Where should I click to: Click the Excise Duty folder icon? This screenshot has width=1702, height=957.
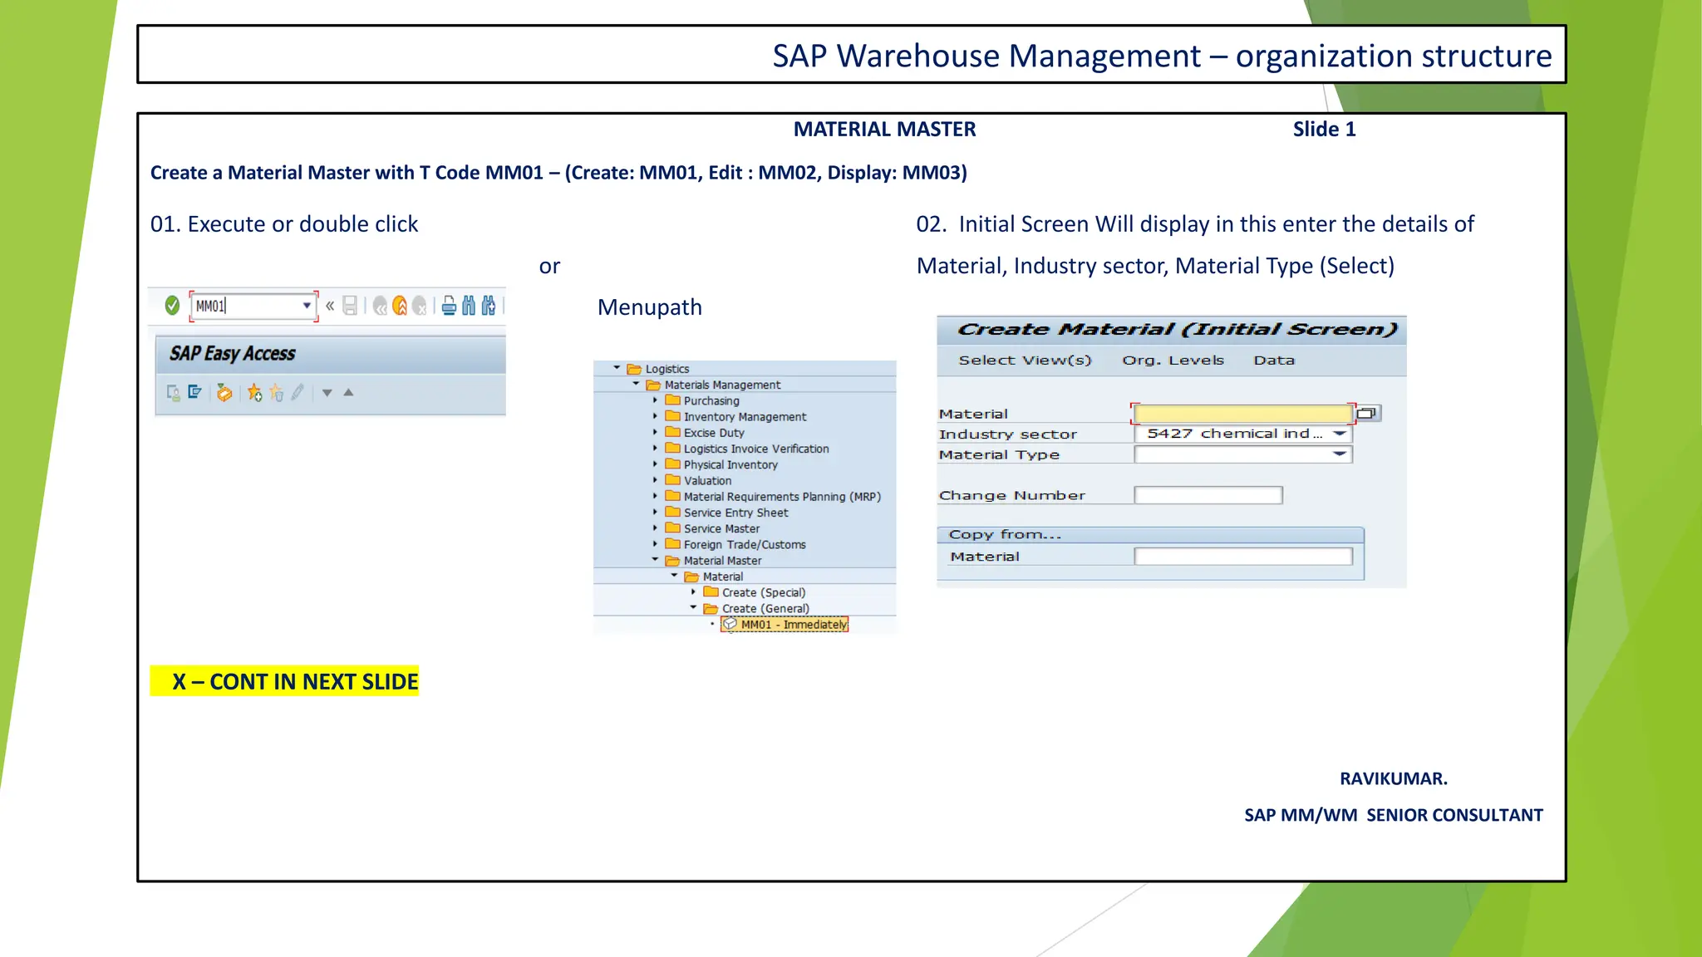(x=673, y=433)
